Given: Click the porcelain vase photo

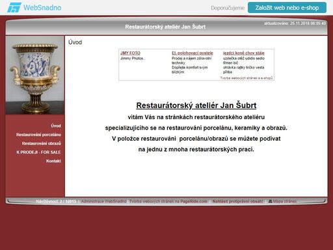Looking at the screenshot, I should (x=35, y=76).
